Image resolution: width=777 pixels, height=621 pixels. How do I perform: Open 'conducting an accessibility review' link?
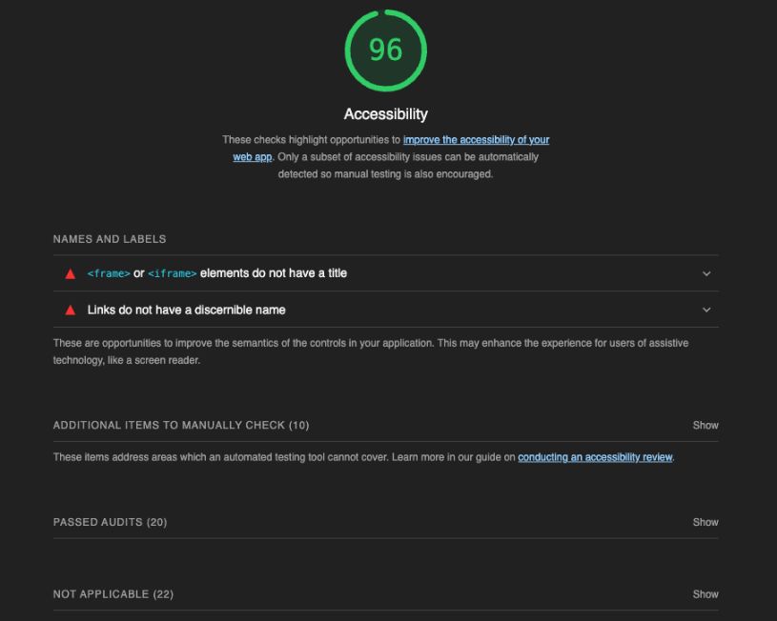pos(595,457)
